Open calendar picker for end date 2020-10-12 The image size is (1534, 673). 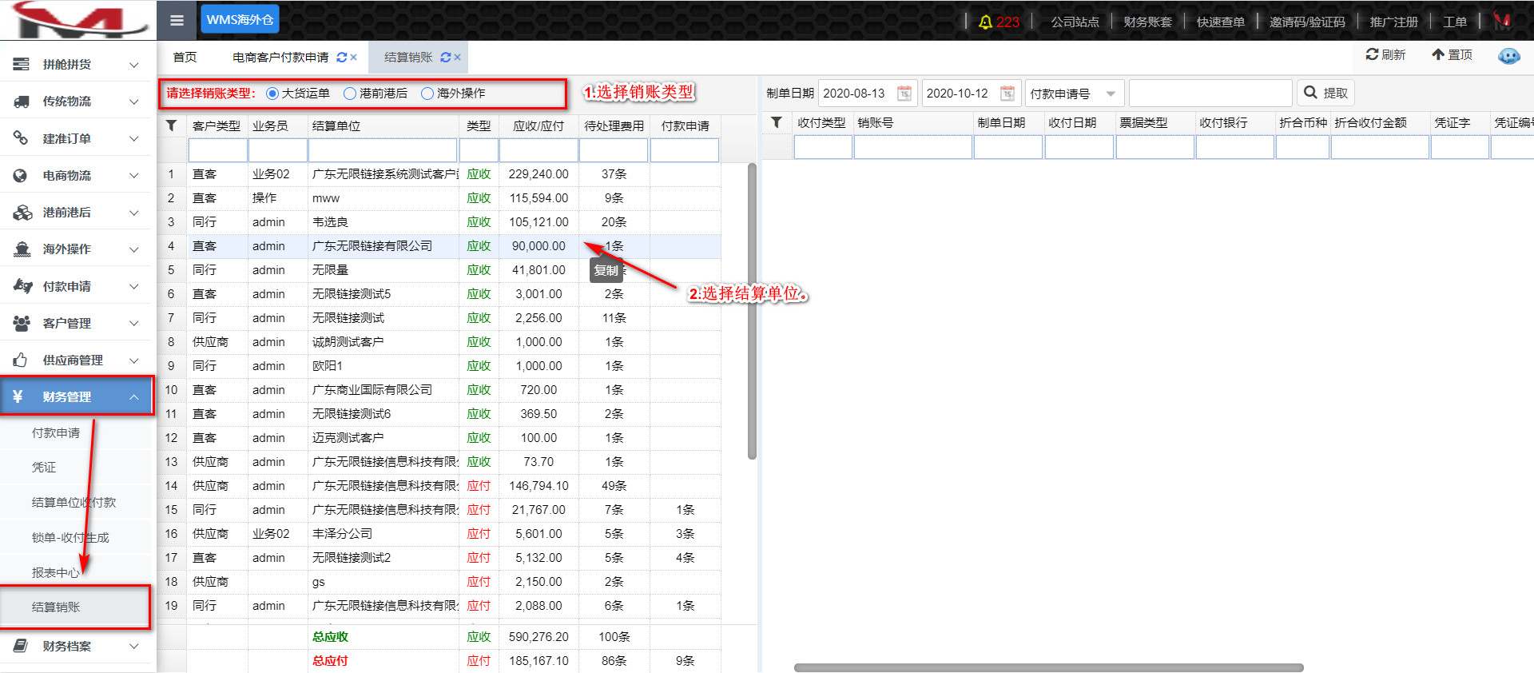point(1007,94)
